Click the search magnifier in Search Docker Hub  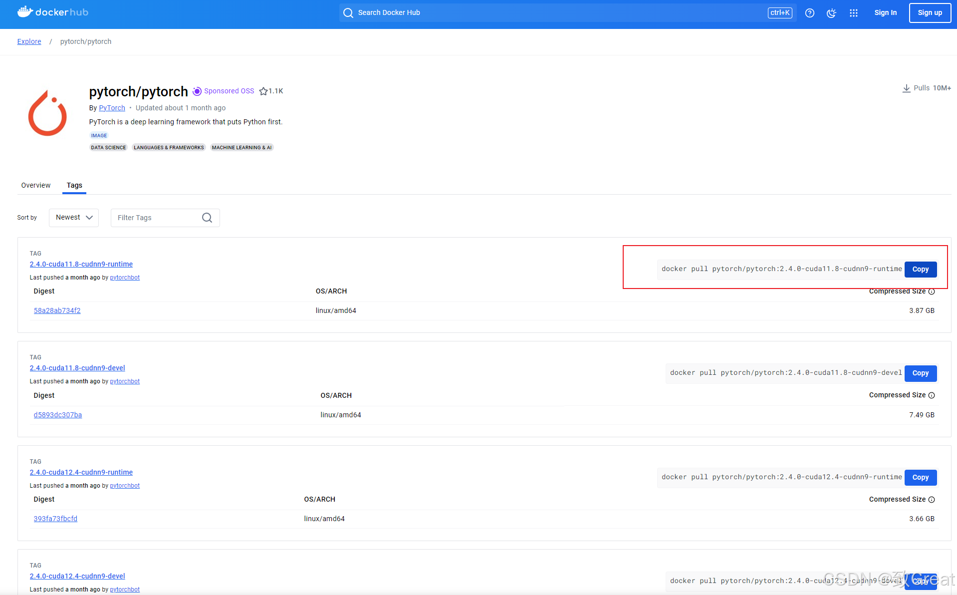pos(348,13)
